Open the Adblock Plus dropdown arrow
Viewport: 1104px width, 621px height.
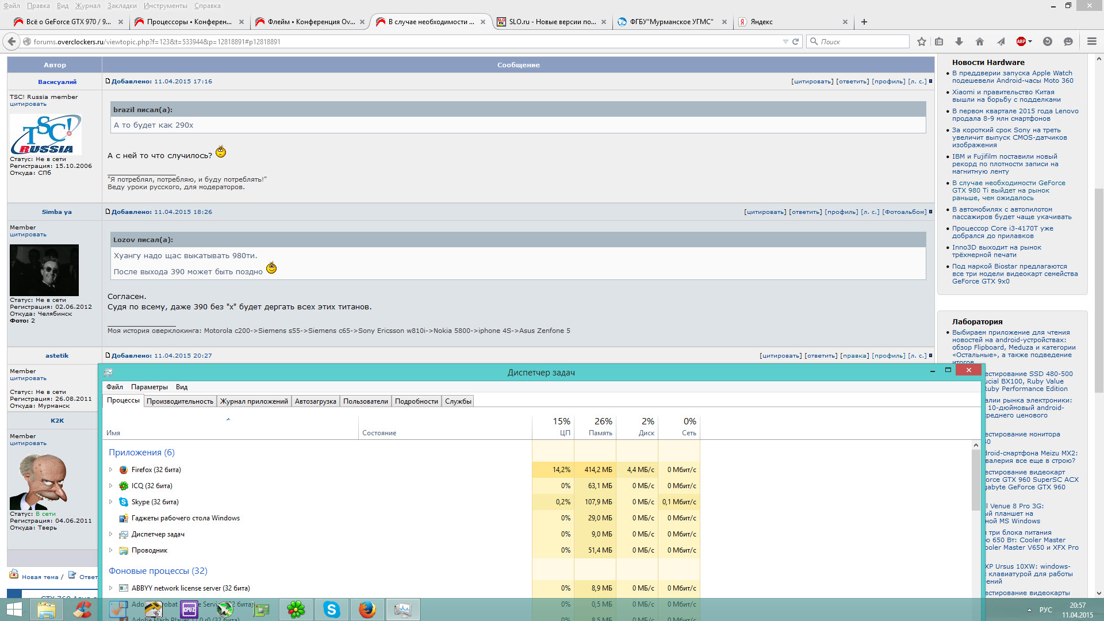pos(1030,41)
